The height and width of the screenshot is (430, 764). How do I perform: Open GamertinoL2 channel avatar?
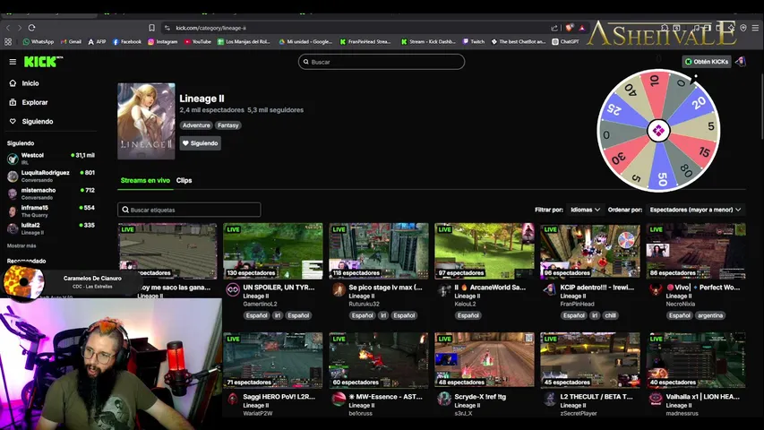[x=233, y=289]
